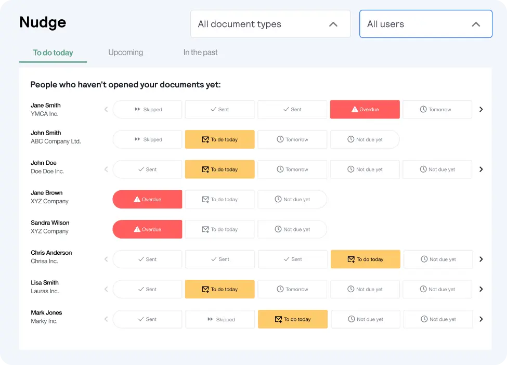Click the envelope icon on Chris Anderson's To do today chip
The width and height of the screenshot is (507, 365).
[x=351, y=259]
